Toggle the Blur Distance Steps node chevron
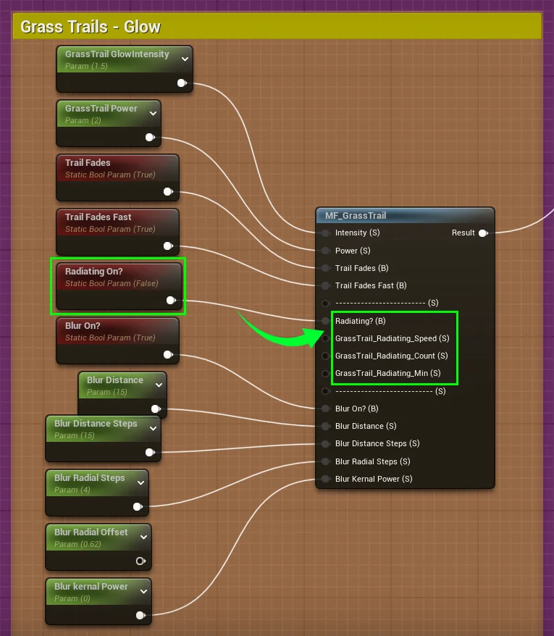The image size is (554, 636). pyautogui.click(x=153, y=428)
